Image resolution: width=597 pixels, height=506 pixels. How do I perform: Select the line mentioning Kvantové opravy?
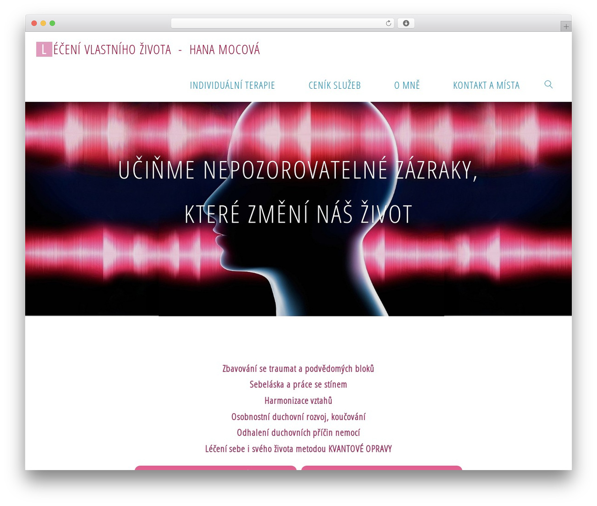[298, 449]
